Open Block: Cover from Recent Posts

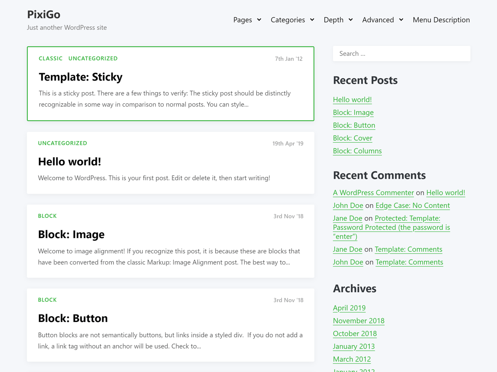pos(352,138)
